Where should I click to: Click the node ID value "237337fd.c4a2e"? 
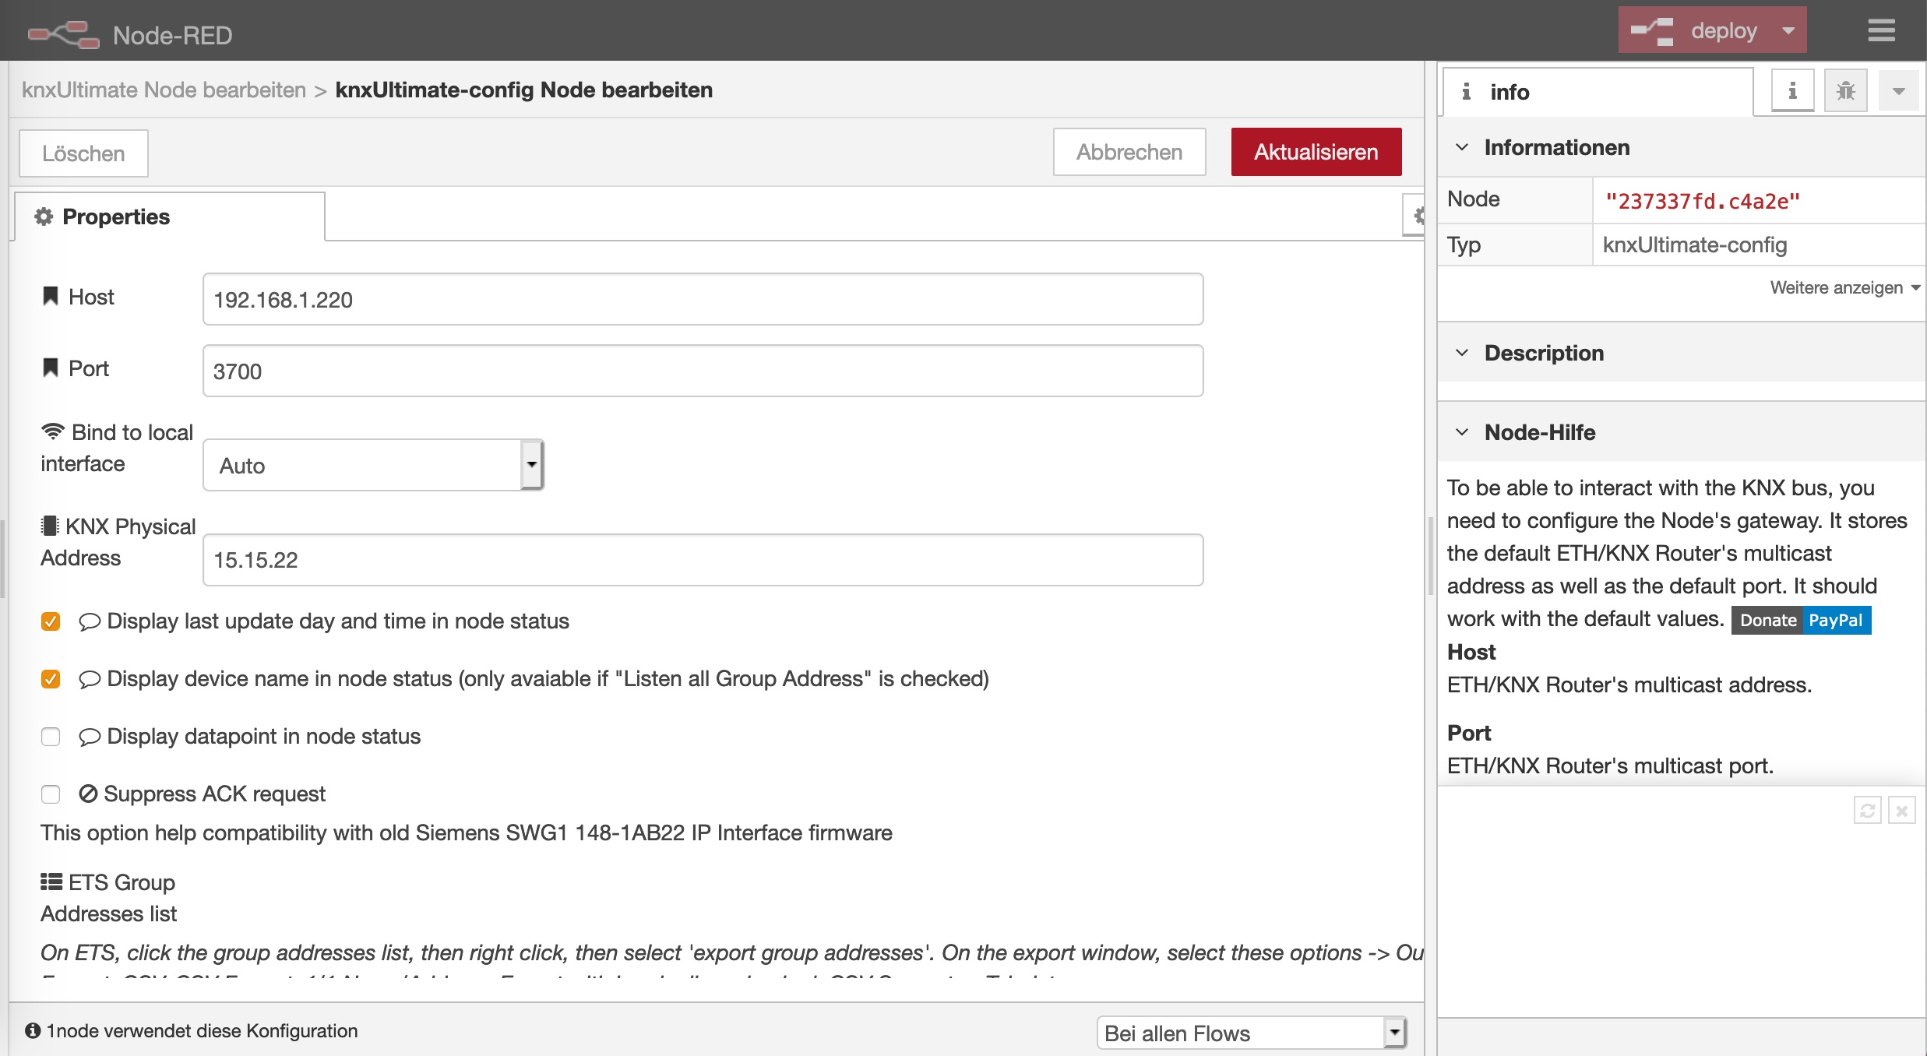tap(1703, 202)
